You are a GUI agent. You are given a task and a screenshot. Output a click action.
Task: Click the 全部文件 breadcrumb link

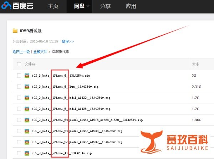(40, 52)
